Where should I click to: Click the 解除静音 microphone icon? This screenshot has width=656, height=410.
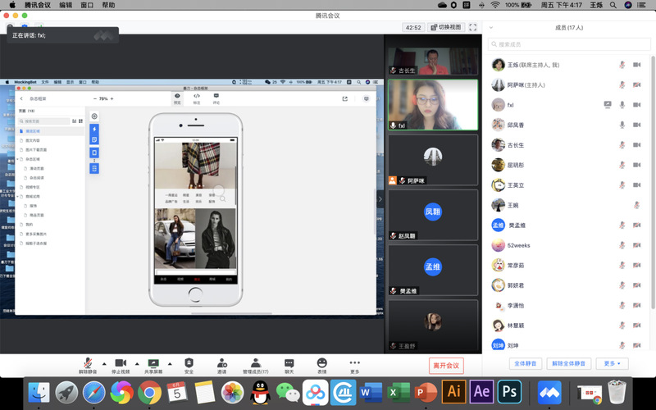point(88,362)
